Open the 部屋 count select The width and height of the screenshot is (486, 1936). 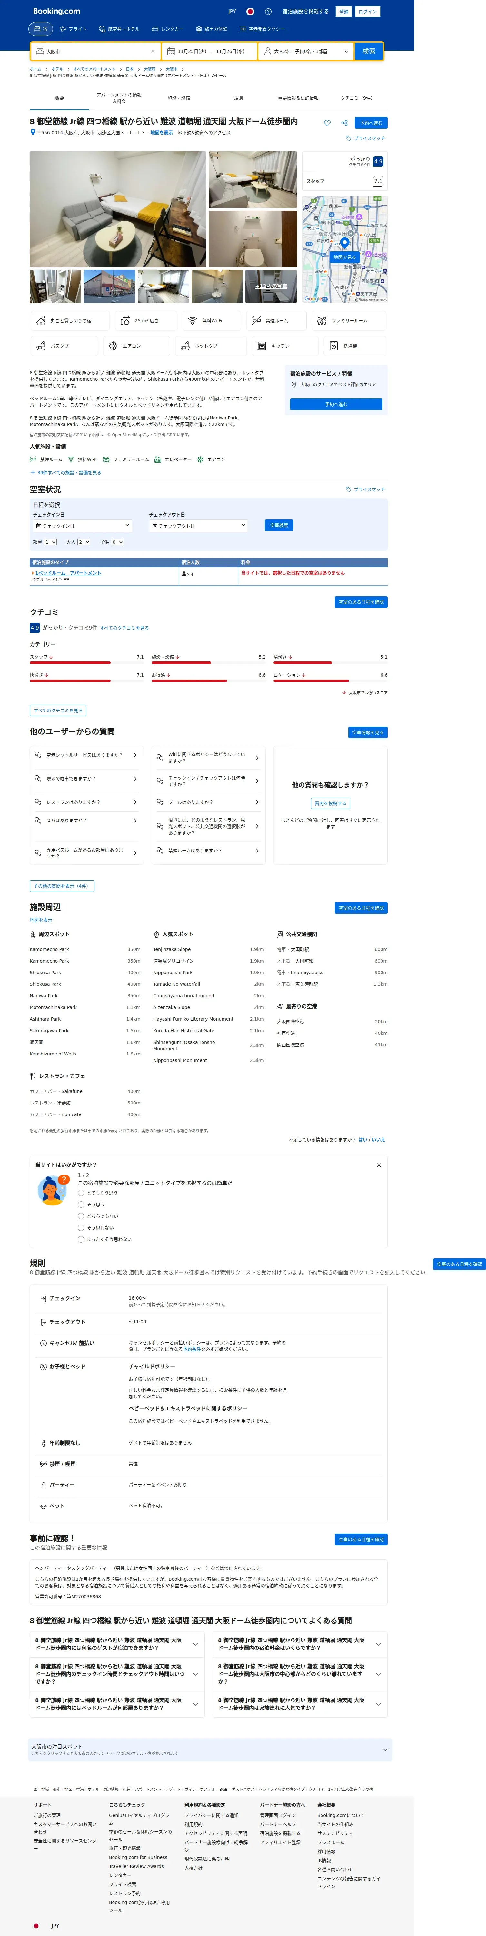pos(50,542)
